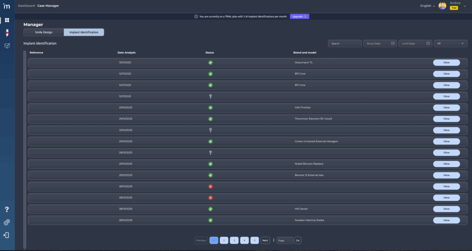Expand the English language dropdown
Image resolution: width=472 pixels, height=251 pixels.
click(x=427, y=6)
